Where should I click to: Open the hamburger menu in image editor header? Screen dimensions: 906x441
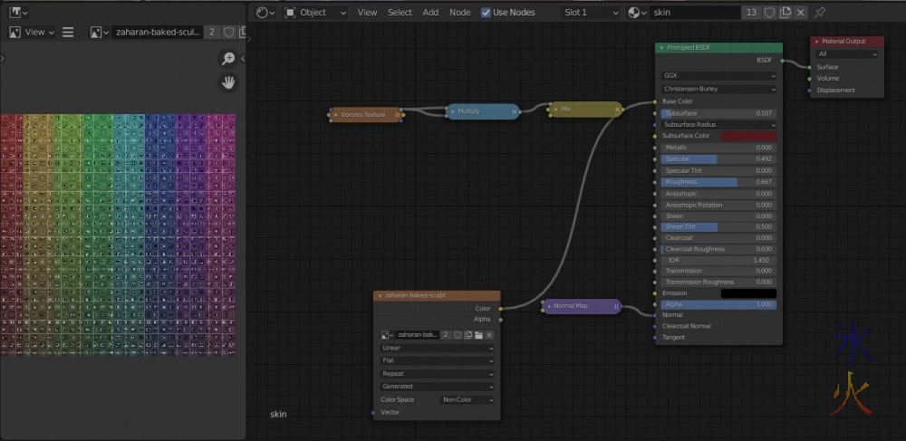68,32
